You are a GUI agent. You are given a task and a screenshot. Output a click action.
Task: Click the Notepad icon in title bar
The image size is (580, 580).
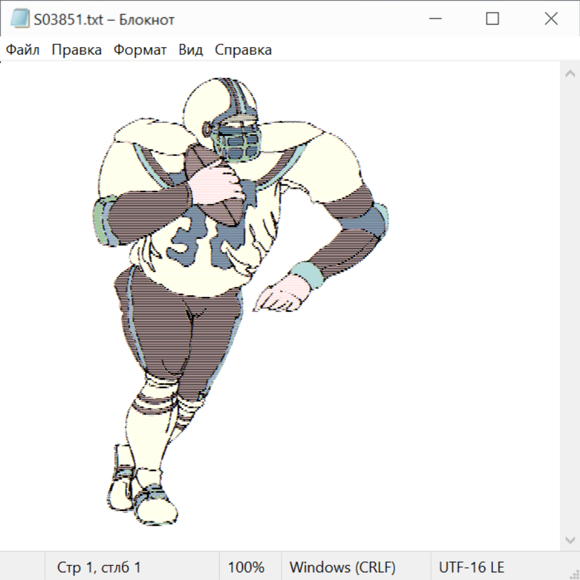19,19
